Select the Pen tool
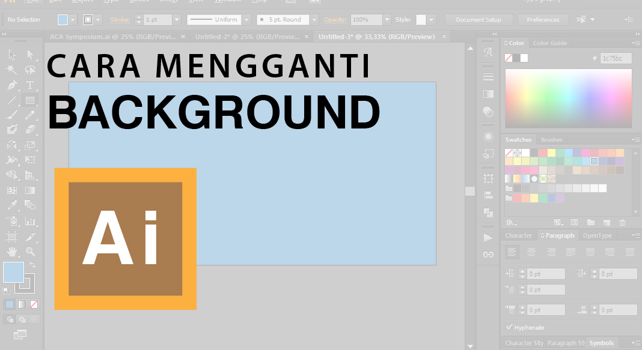Screen dimensions: 642x350 [x=12, y=85]
